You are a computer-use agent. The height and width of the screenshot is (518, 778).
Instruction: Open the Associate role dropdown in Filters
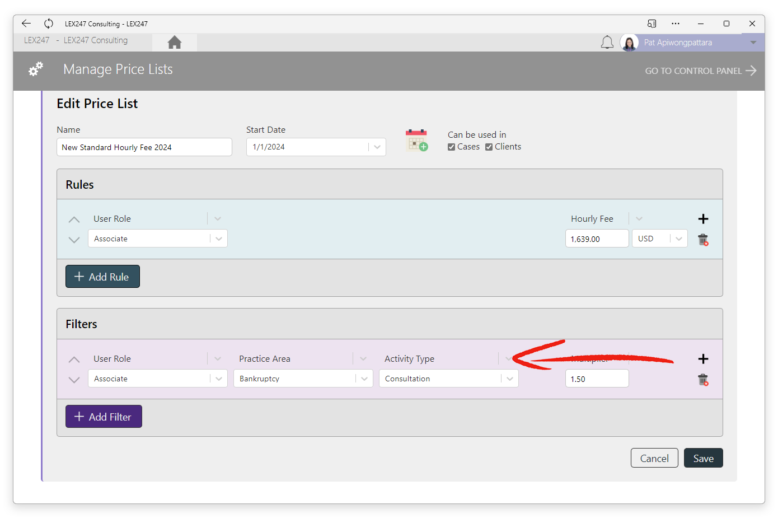pos(219,379)
